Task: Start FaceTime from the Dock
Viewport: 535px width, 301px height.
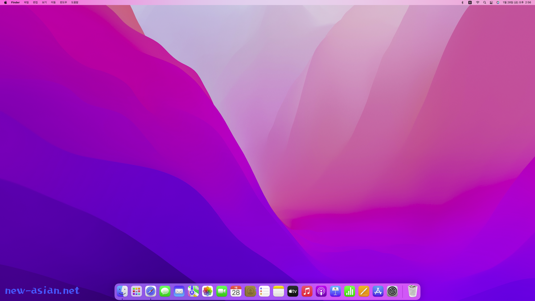Action: (222, 291)
